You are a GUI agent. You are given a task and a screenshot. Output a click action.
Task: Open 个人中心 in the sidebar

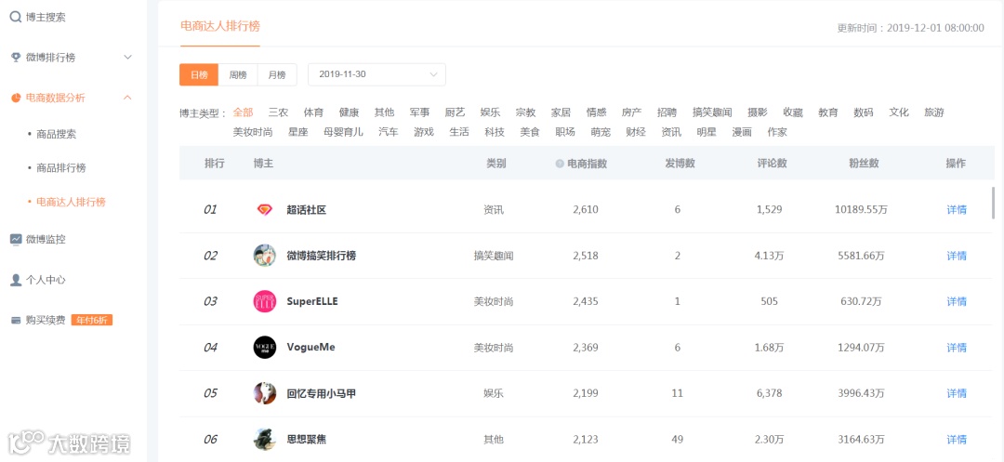[46, 281]
